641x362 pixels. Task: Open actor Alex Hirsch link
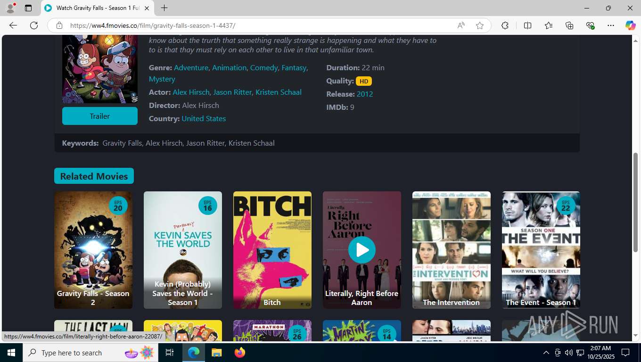[x=191, y=92]
